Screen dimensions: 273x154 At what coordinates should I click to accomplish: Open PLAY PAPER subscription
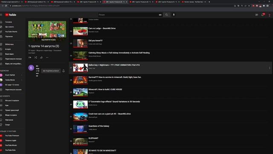click(x=10, y=75)
